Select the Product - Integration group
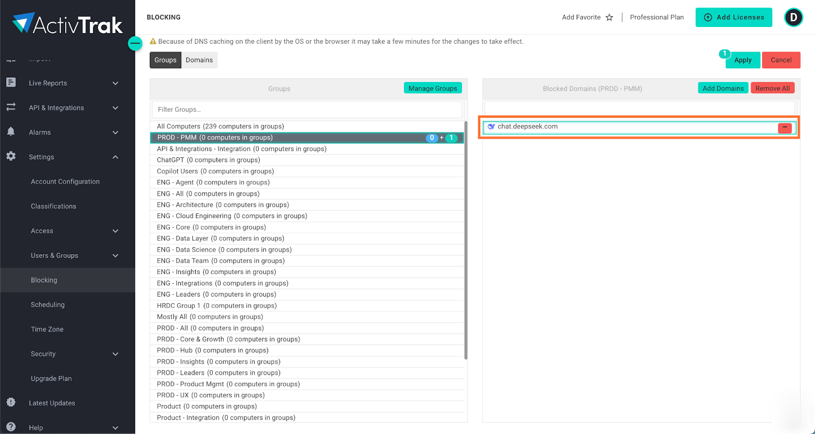Image resolution: width=815 pixels, height=434 pixels. click(x=307, y=418)
